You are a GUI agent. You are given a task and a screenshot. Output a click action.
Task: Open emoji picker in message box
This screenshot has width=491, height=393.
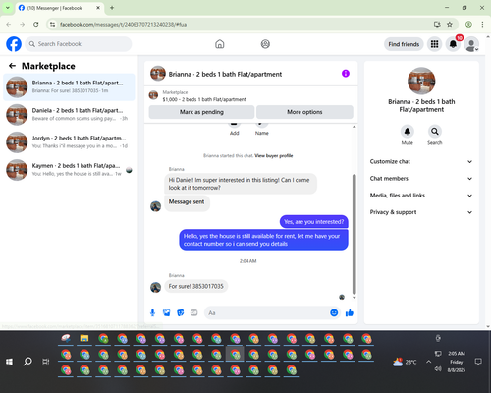point(334,312)
